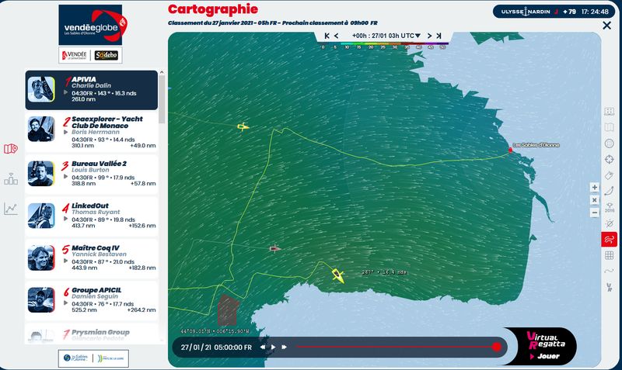Viewport: 622px width, 370px height.
Task: Expand Groupe APICIL details triangle
Action: coord(66,303)
